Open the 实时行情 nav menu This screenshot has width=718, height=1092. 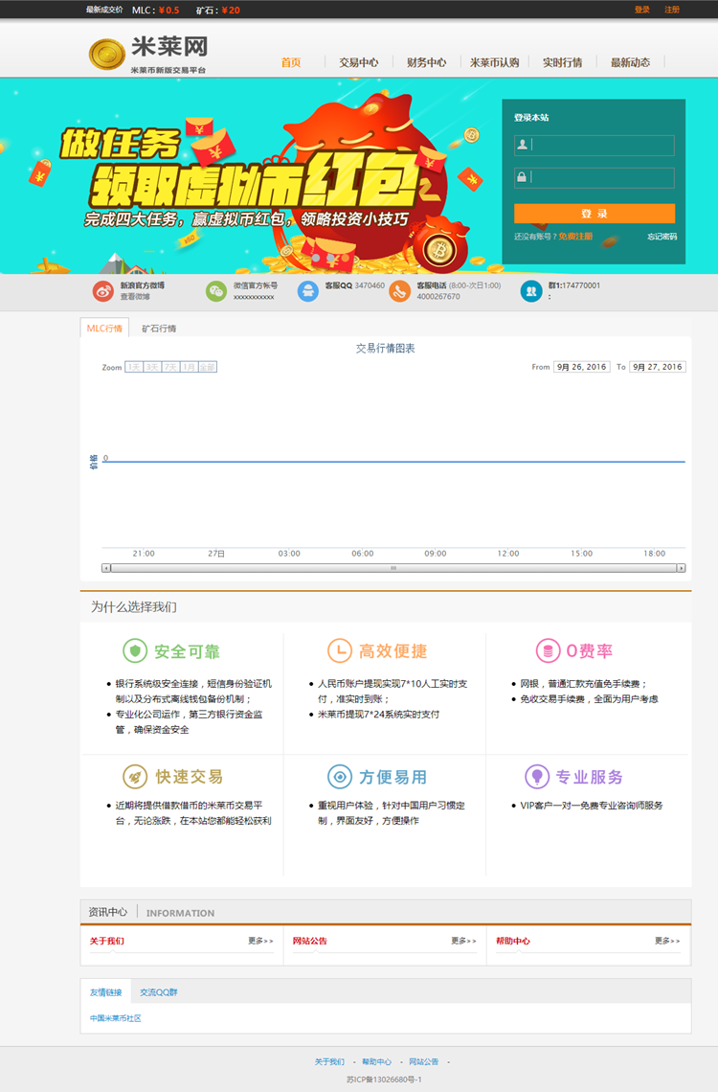562,62
